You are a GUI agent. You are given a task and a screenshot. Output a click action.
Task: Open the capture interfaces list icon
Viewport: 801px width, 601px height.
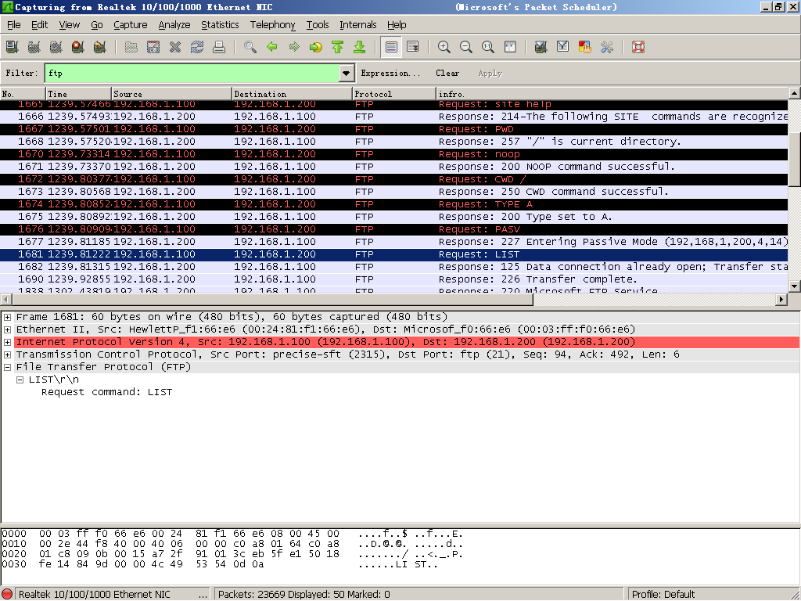point(13,47)
